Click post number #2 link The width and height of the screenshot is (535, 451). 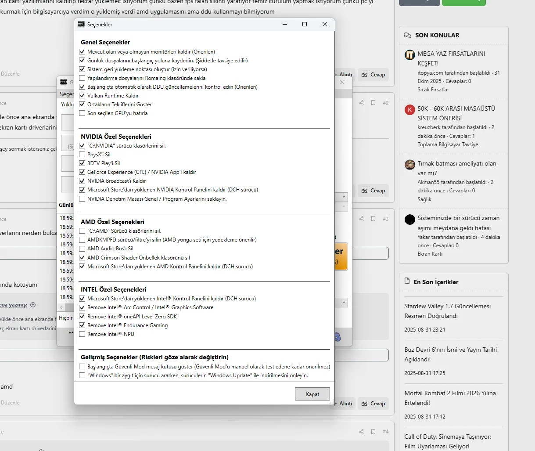click(x=385, y=103)
